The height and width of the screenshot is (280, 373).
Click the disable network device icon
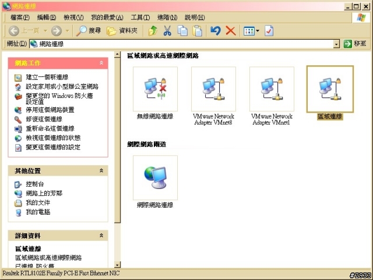coord(18,110)
